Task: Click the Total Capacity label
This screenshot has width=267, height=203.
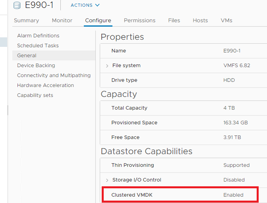Action: [x=129, y=108]
